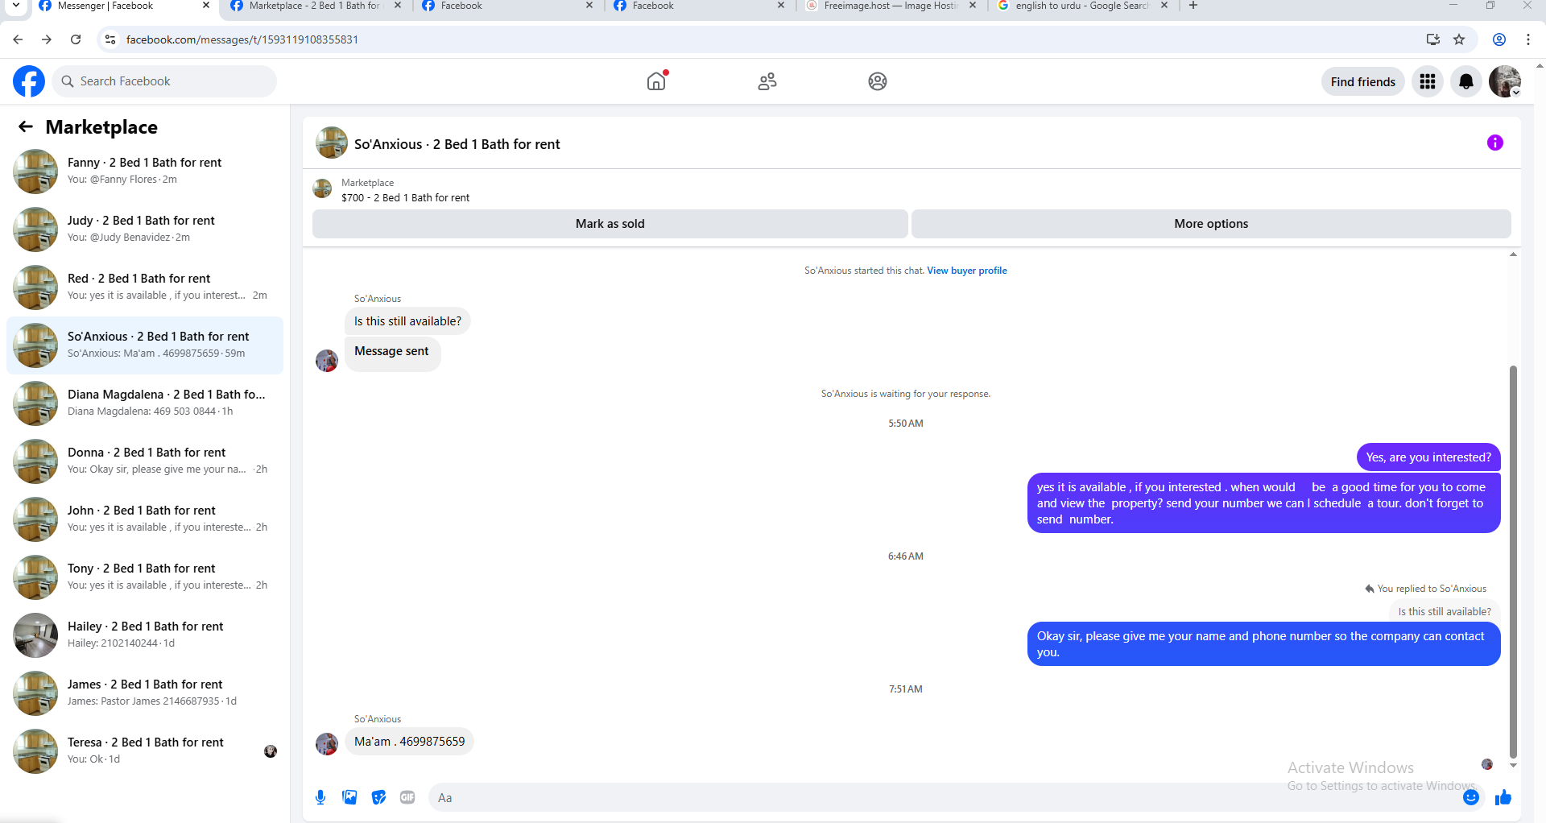This screenshot has height=823, width=1546.
Task: Click the 'Is this still available?' quoted reply
Action: [x=1445, y=611]
